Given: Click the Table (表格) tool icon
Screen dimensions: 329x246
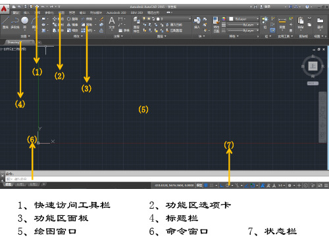Looking at the screenshot, I should pos(124,30).
